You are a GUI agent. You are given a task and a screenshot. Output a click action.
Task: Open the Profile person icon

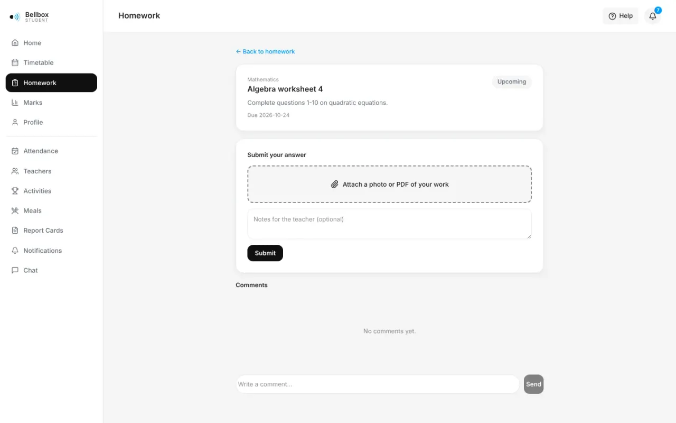point(15,122)
